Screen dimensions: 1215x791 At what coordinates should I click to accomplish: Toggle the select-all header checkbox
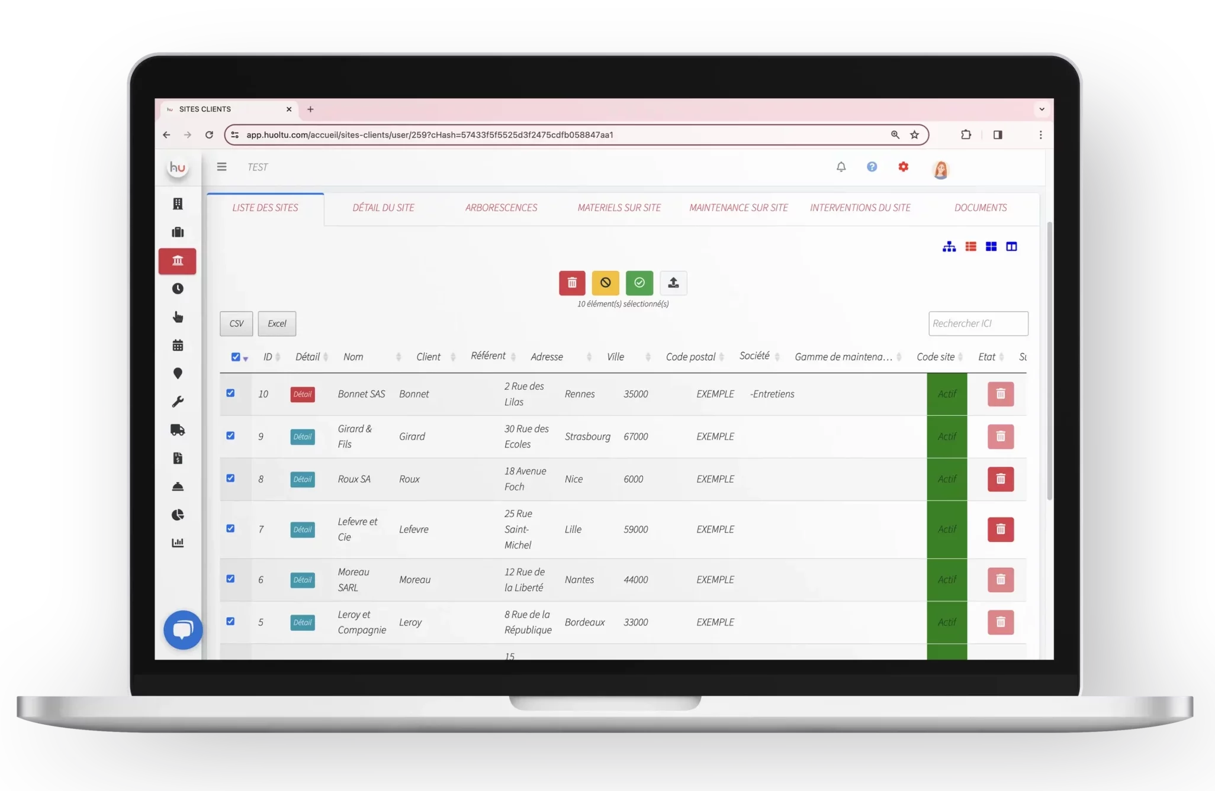[236, 357]
